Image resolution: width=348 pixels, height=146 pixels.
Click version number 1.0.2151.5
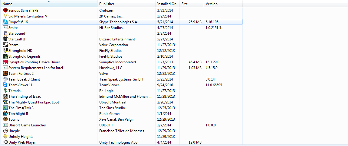click(213, 28)
